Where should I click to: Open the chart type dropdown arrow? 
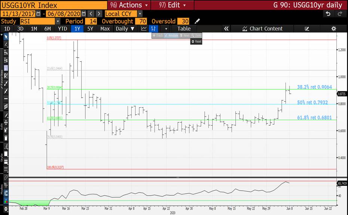166,29
